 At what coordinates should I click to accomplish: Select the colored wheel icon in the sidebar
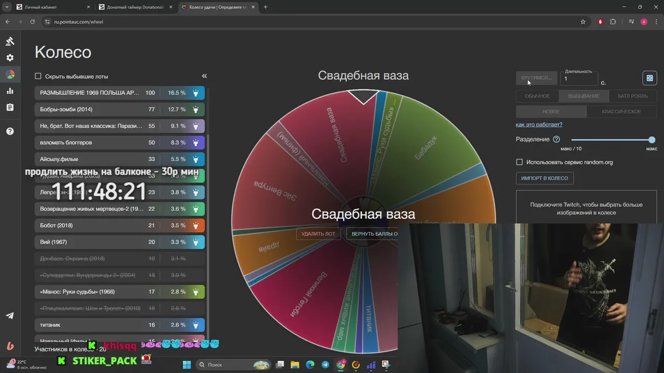[10, 74]
